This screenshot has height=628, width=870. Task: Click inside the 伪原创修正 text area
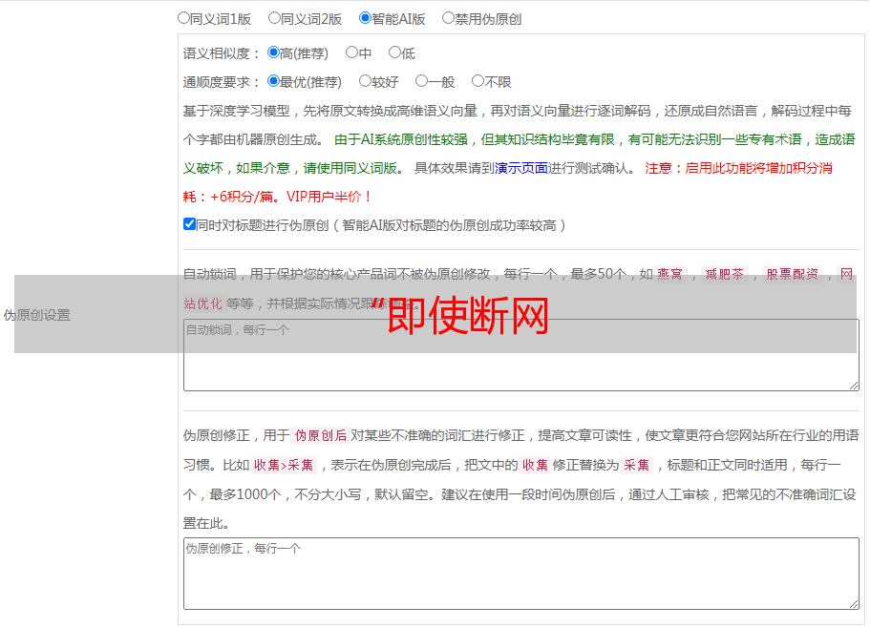(x=520, y=573)
